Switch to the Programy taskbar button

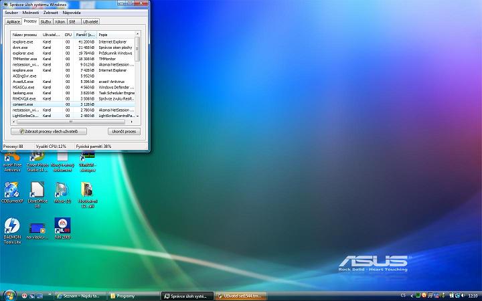tap(134, 296)
